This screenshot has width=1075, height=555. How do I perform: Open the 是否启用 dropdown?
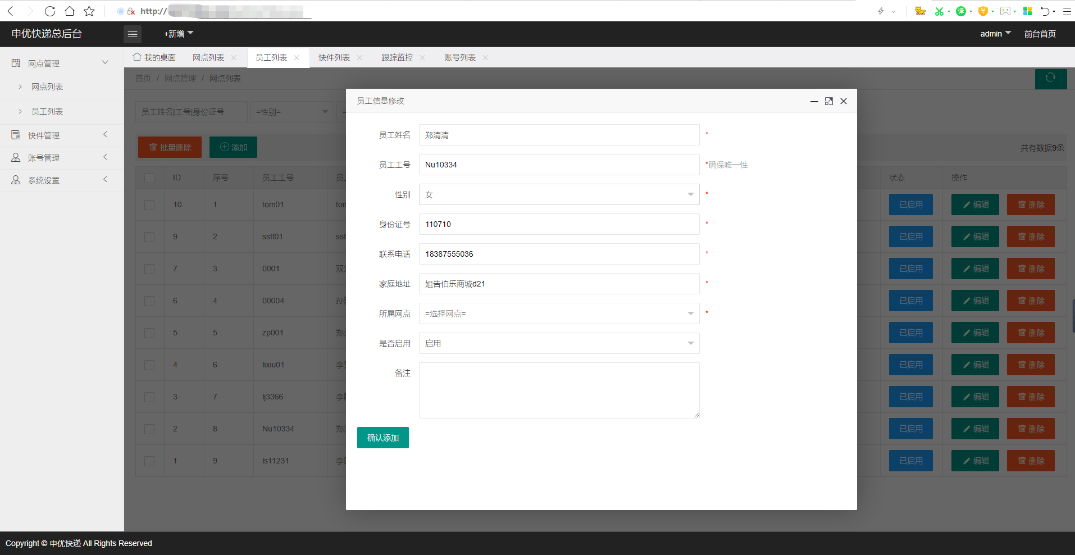coord(559,343)
